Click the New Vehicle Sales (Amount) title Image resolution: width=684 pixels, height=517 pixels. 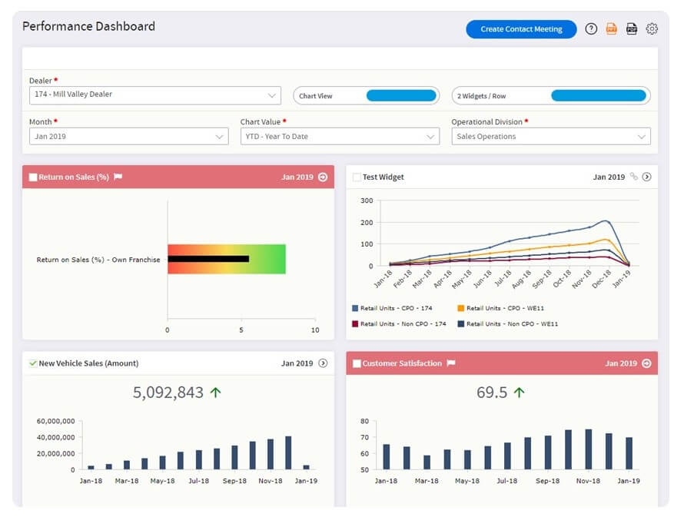coord(88,363)
